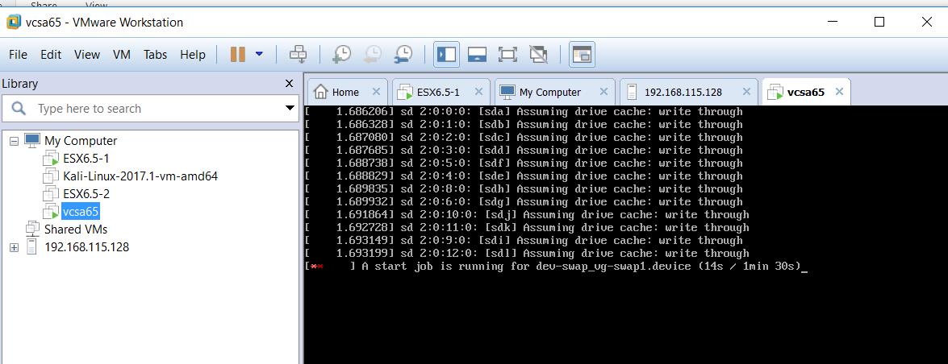
Task: Open the power options dropdown arrow
Action: (259, 54)
